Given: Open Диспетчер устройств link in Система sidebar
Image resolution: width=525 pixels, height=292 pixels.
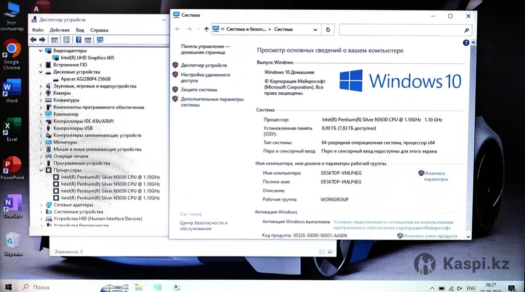Looking at the screenshot, I should pos(203,65).
